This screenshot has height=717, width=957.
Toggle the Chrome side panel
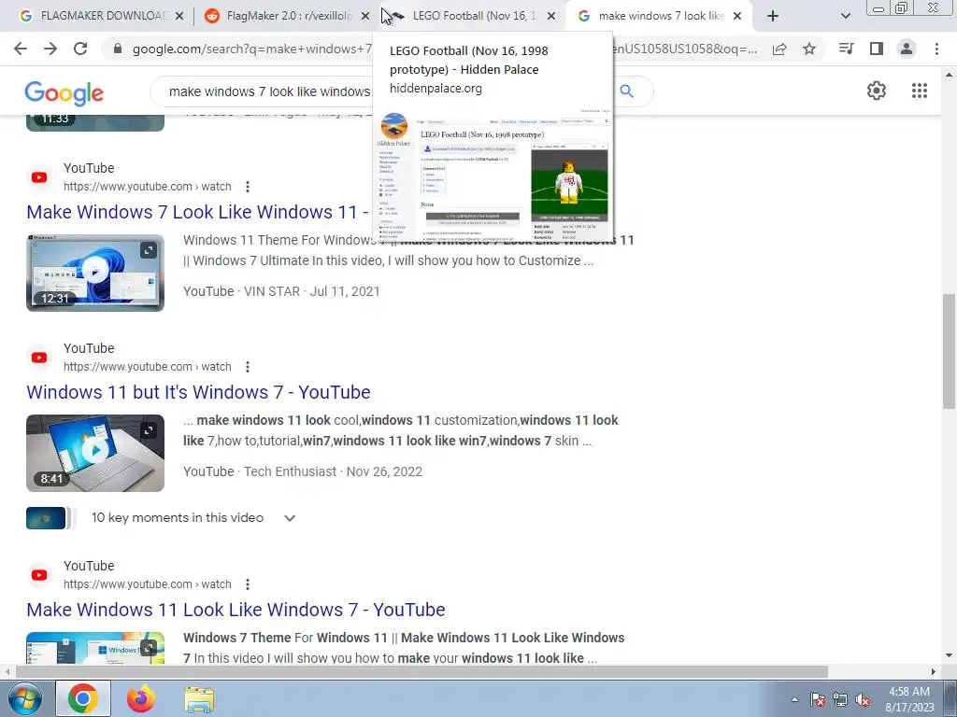877,49
